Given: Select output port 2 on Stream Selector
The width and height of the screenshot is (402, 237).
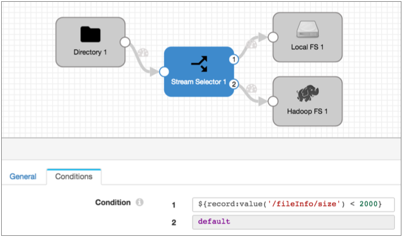Looking at the screenshot, I should tap(233, 84).
